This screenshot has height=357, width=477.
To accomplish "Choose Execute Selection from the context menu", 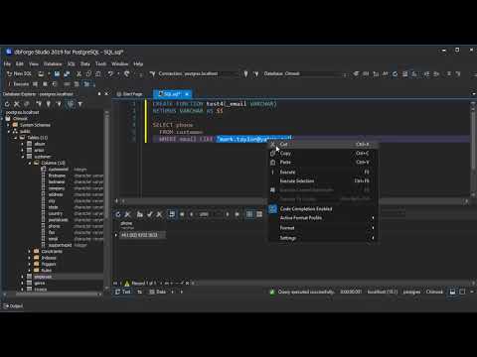I will pos(323,180).
